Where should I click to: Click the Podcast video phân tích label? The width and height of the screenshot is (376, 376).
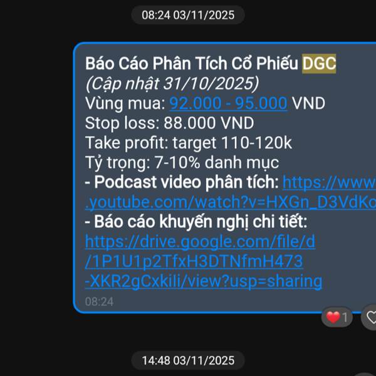[x=182, y=182]
